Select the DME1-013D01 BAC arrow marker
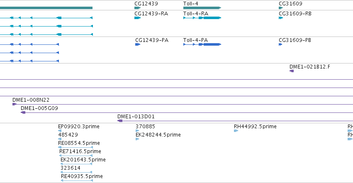 [120, 121]
